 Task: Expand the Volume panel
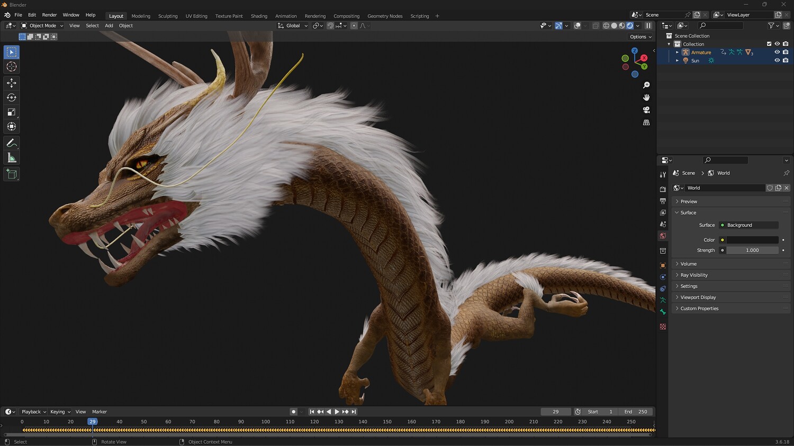pos(688,264)
